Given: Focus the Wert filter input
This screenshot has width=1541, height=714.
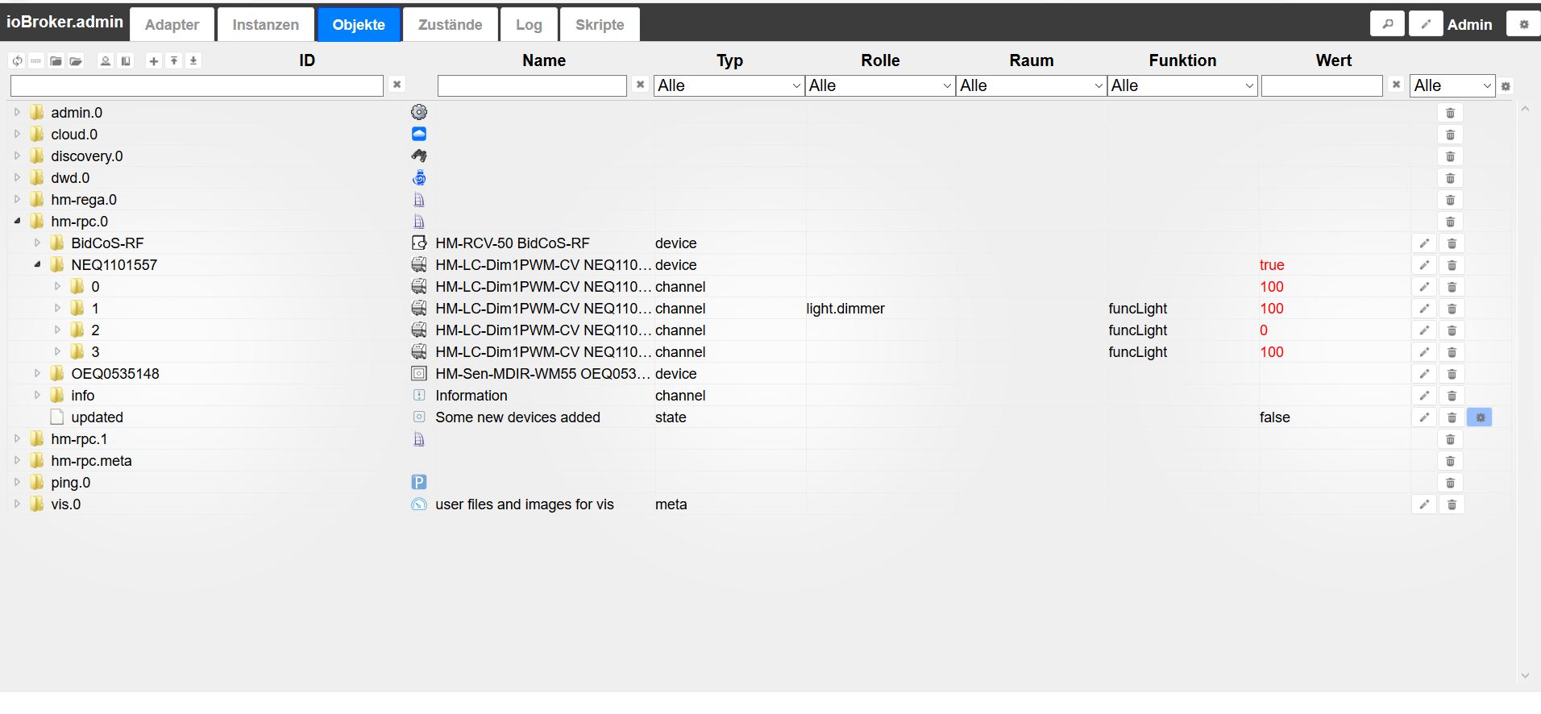Looking at the screenshot, I should 1322,85.
